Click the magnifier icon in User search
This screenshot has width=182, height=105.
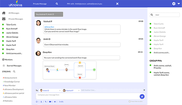click(x=152, y=15)
